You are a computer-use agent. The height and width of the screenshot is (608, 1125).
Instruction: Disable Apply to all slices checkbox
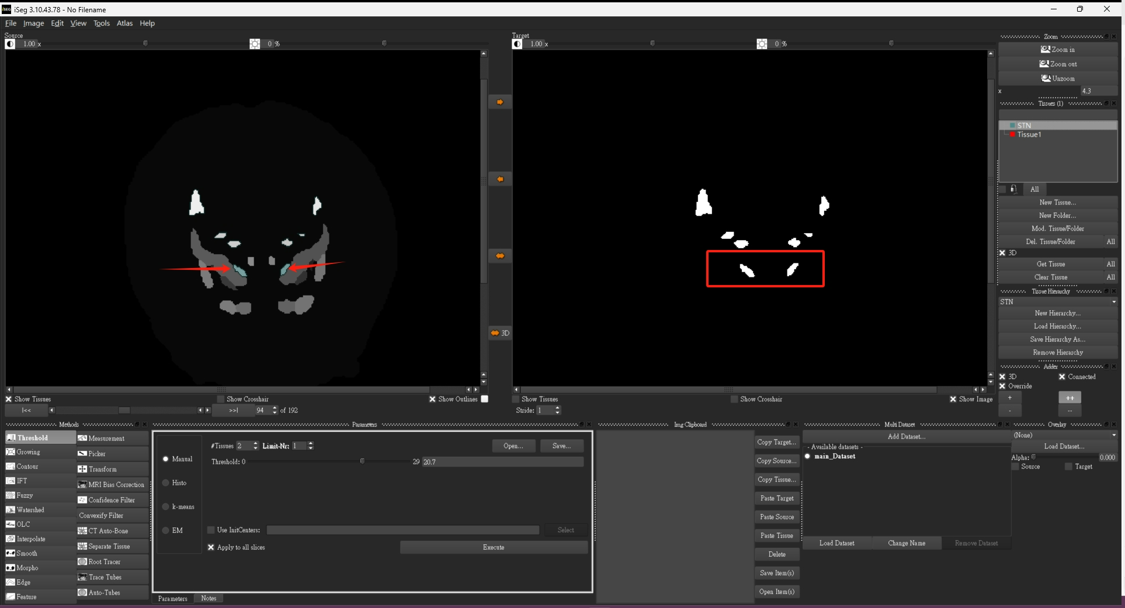(211, 547)
